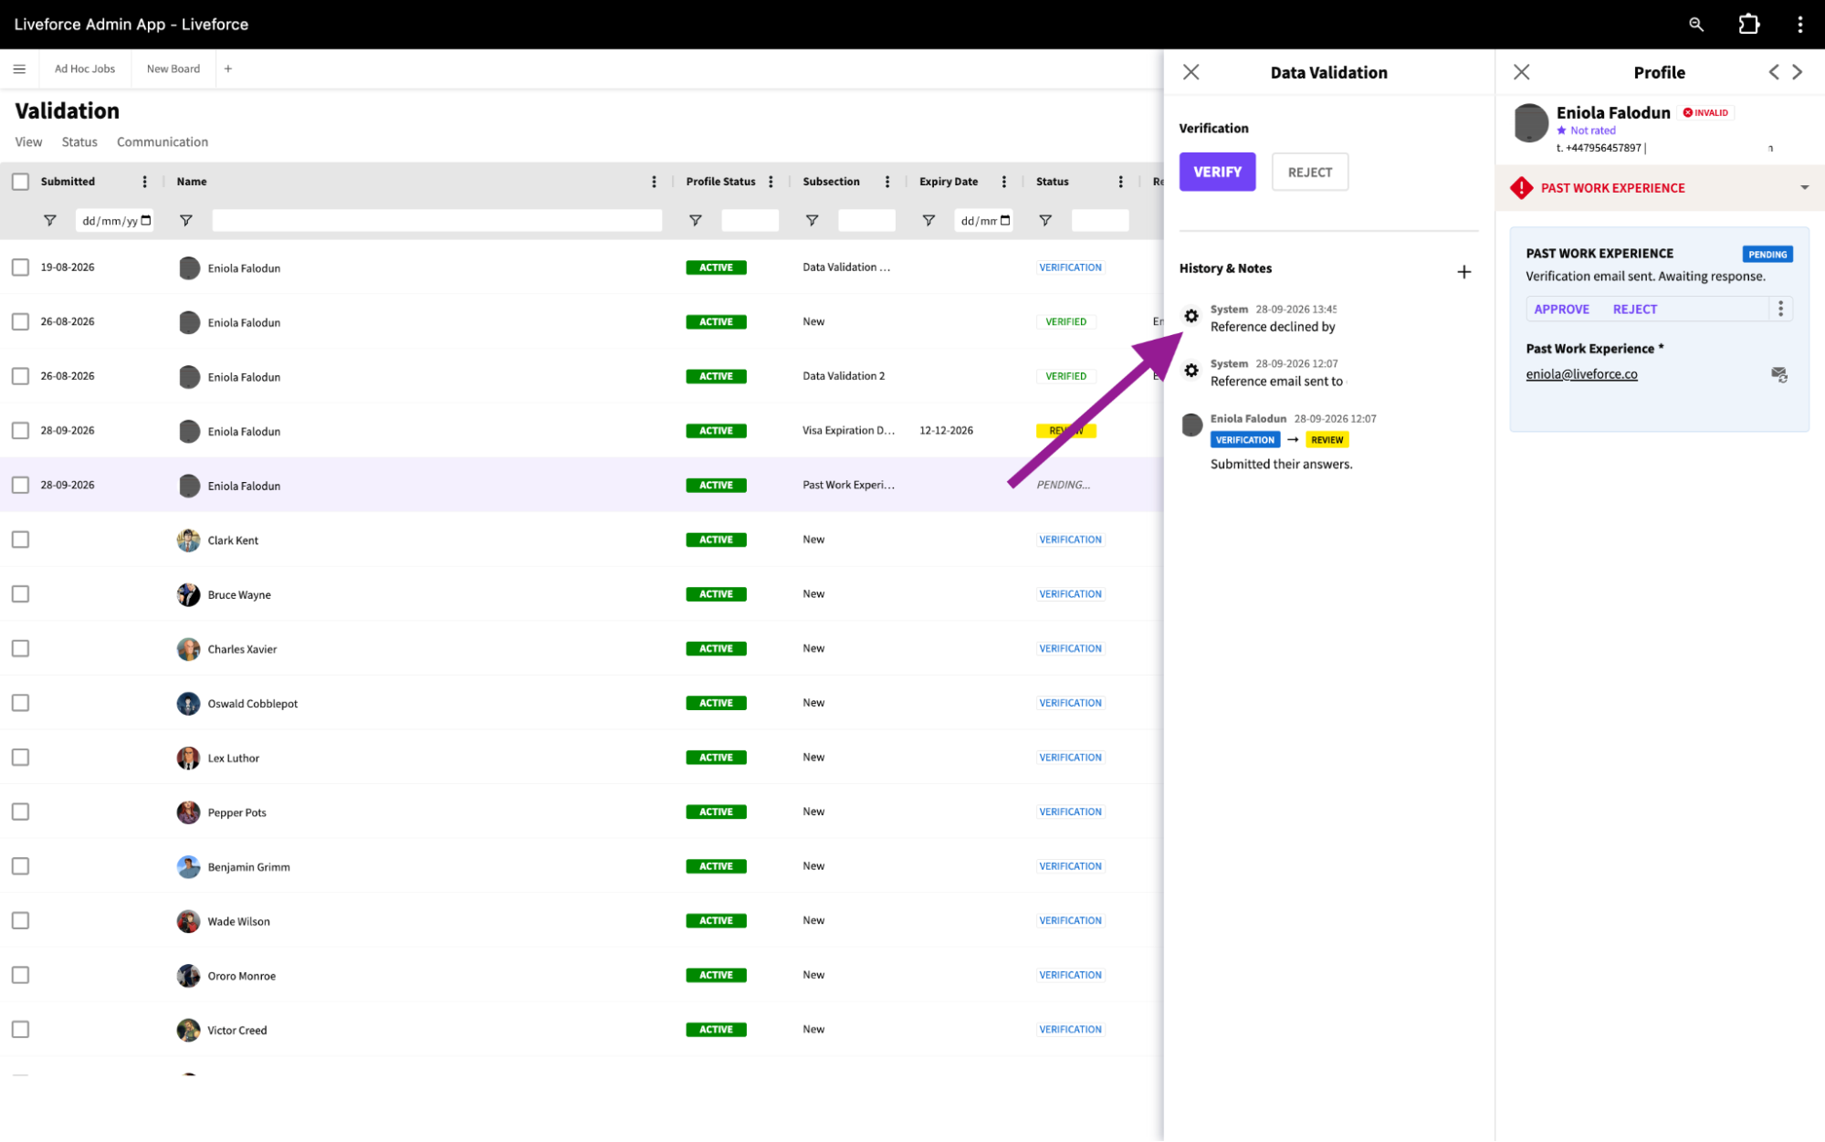1825x1142 pixels.
Task: Click the extensions puzzle icon
Action: pyautogui.click(x=1748, y=25)
